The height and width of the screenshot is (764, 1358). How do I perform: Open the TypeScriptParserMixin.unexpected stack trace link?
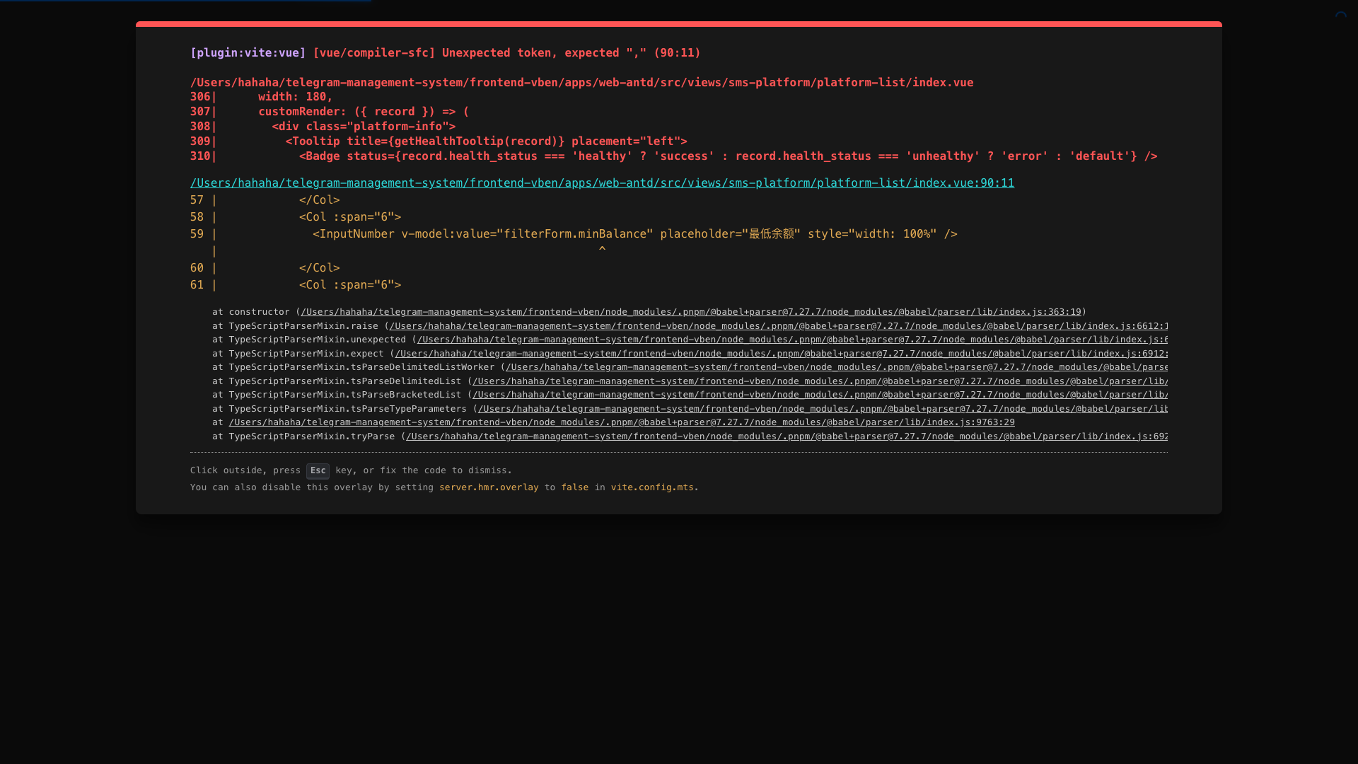click(x=792, y=340)
